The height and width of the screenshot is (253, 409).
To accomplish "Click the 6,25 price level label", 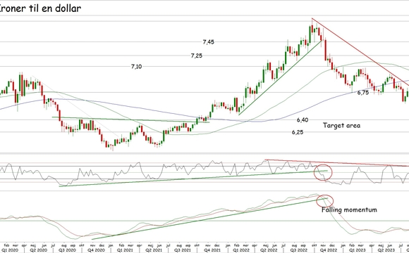I will 298,132.
